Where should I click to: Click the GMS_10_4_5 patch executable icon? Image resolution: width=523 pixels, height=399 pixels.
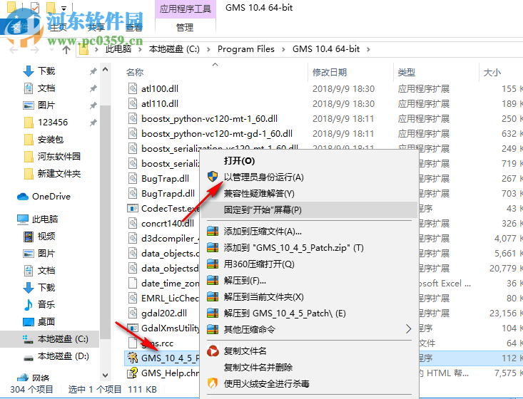(133, 358)
